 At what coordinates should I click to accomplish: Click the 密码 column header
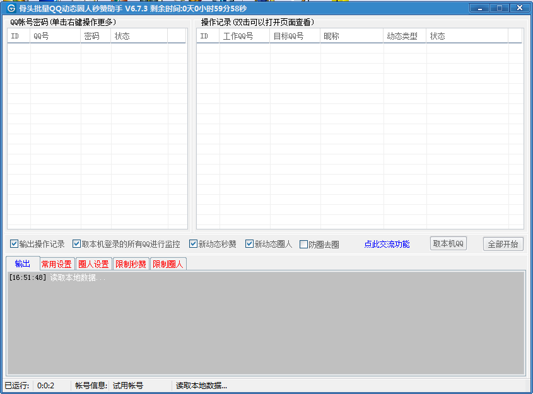tap(96, 36)
